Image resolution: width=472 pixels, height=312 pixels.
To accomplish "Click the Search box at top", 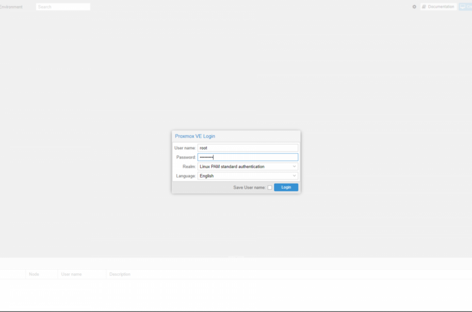I will pyautogui.click(x=63, y=7).
